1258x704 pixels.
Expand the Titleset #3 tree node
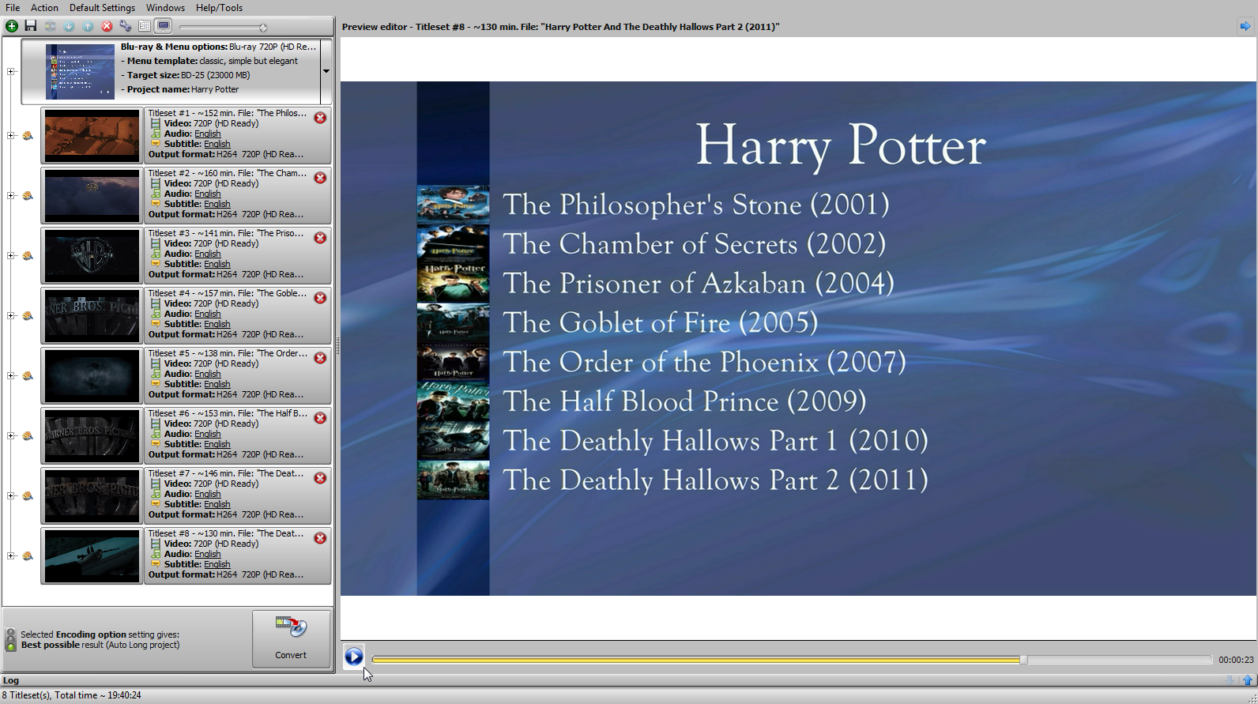[x=11, y=256]
